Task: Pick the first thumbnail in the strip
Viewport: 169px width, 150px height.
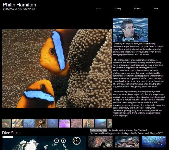Action: [x=7, y=123]
